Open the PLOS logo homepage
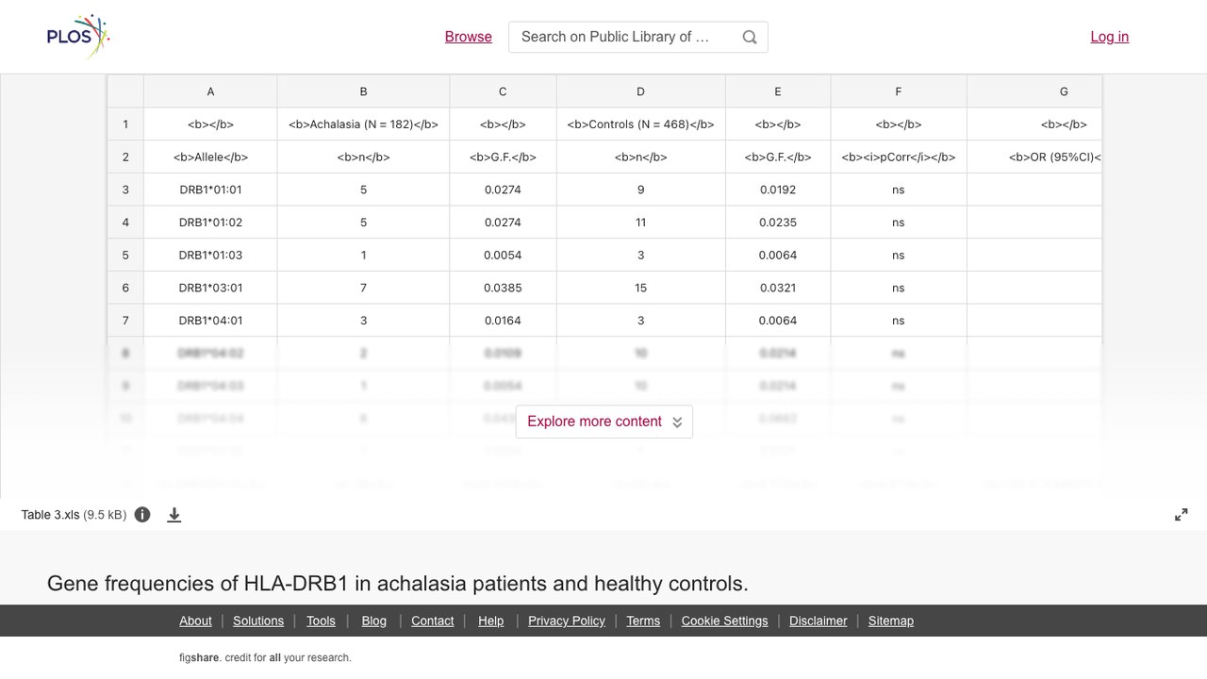This screenshot has height=679, width=1207. point(78,37)
